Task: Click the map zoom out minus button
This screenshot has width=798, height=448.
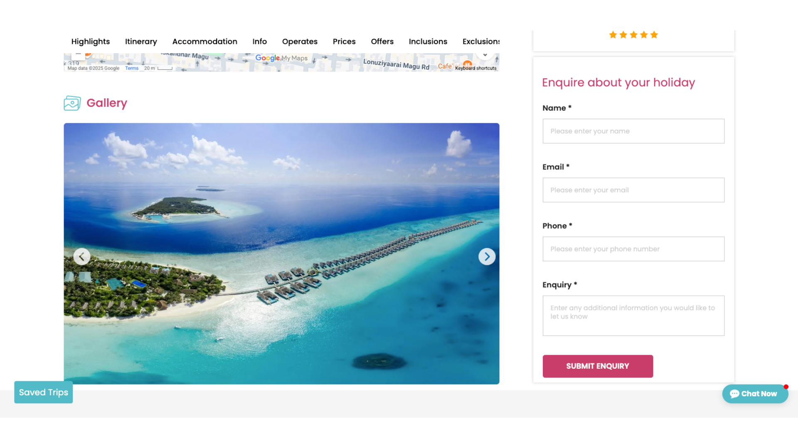Action: 78,55
